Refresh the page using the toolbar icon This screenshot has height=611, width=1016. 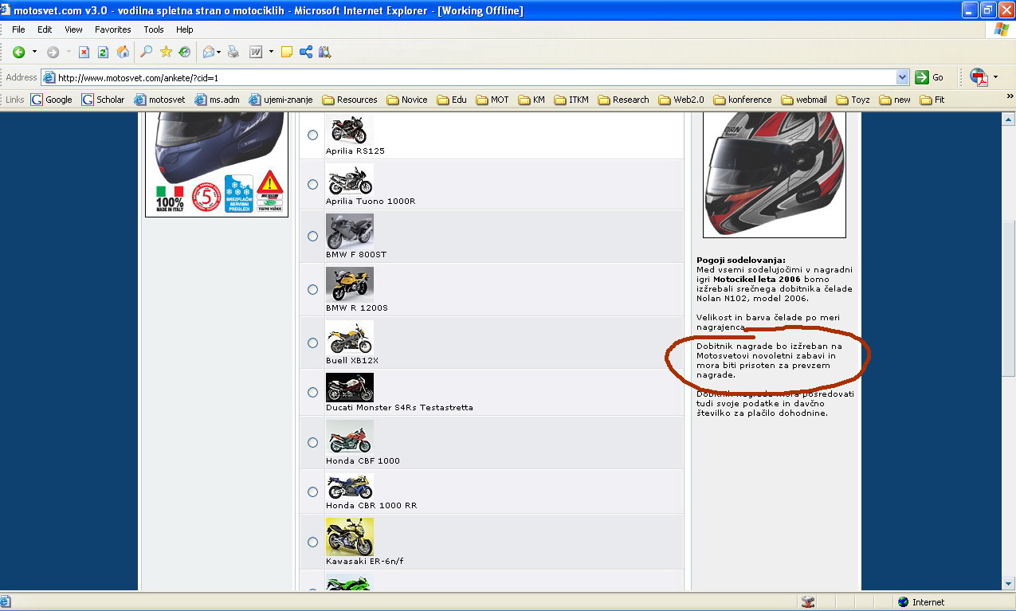click(x=103, y=53)
